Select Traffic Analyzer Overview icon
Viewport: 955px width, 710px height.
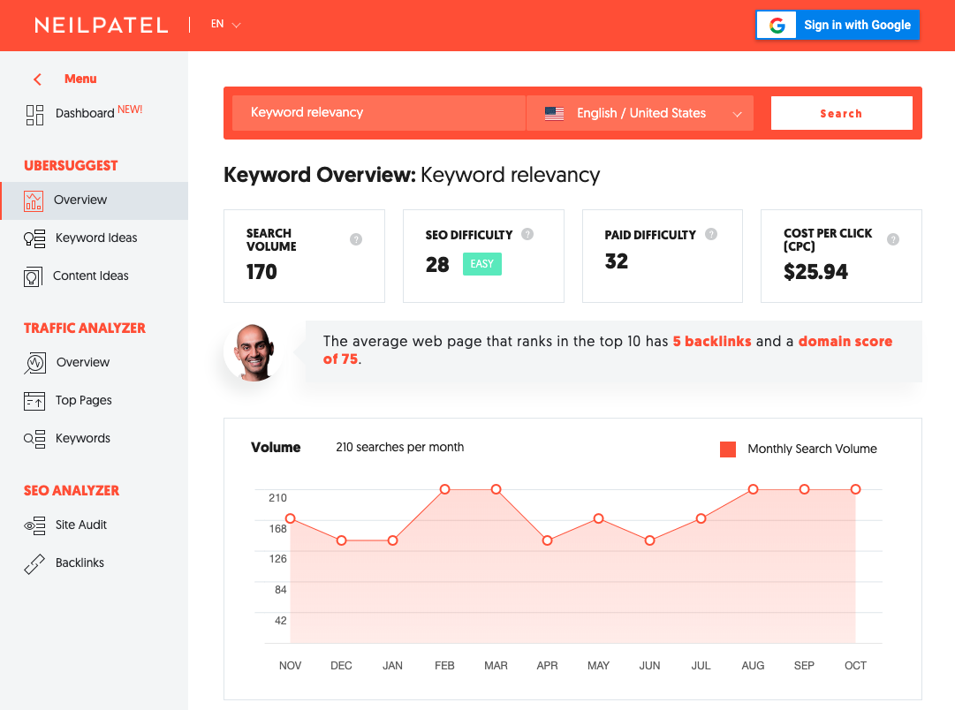[35, 362]
